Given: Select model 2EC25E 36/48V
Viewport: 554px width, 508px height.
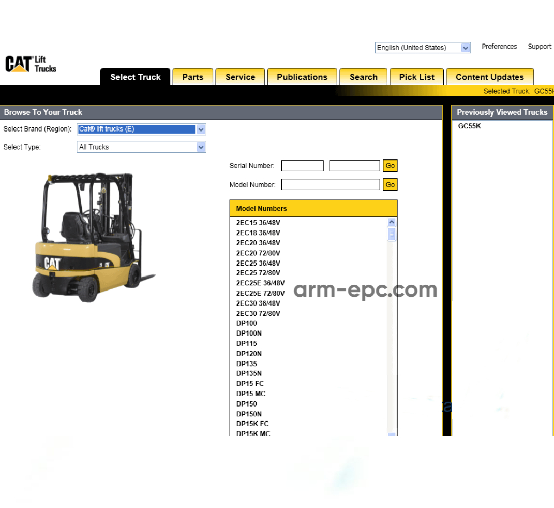Looking at the screenshot, I should click(x=260, y=283).
